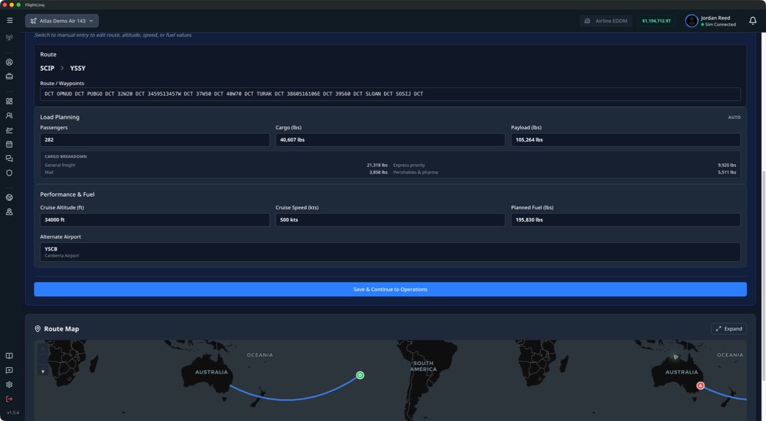Open the briefcase icon in sidebar
766x421 pixels.
pyautogui.click(x=9, y=77)
